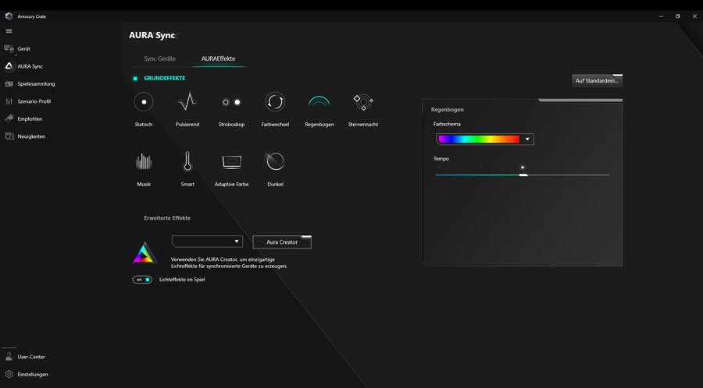Click the Erweiterte Effekte heading
Image resolution: width=703 pixels, height=388 pixels.
click(x=167, y=218)
